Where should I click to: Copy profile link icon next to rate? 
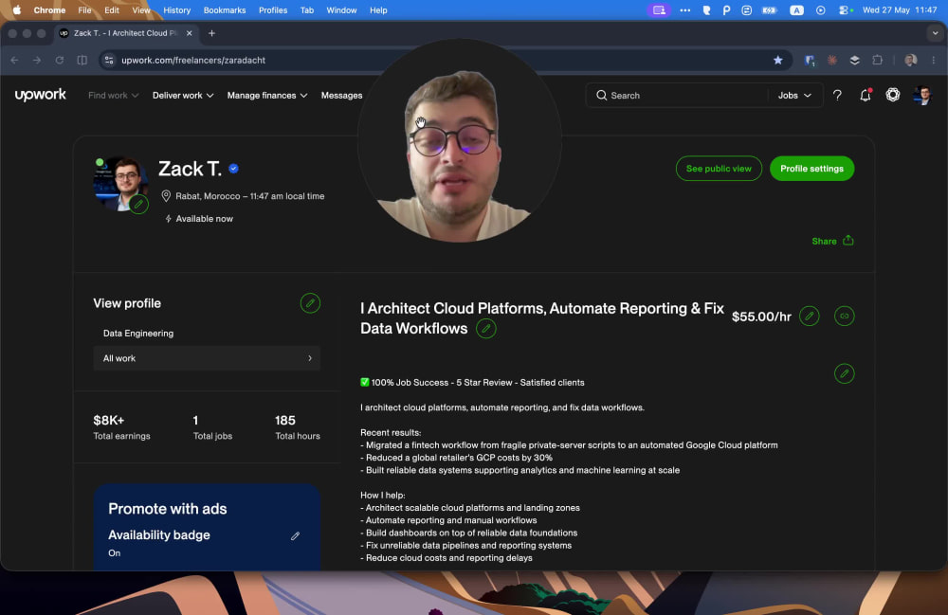pyautogui.click(x=845, y=316)
